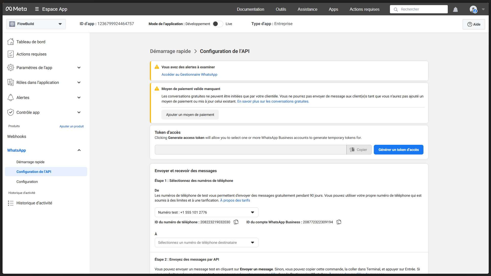491x276 pixels.
Task: Toggle application mode to Live
Action: [218, 24]
